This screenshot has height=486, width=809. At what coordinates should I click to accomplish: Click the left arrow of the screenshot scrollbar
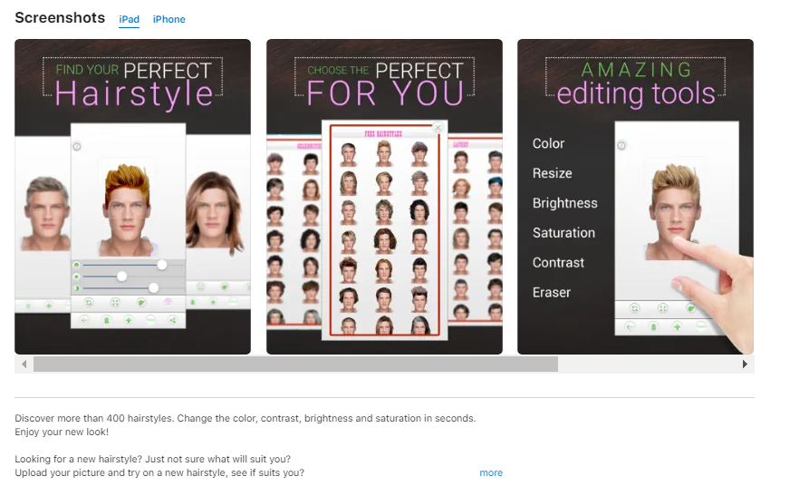tap(24, 364)
